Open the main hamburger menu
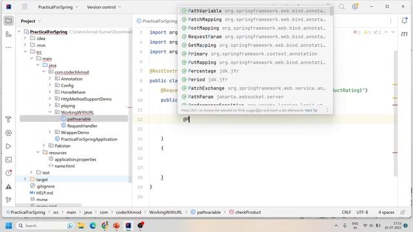 (25, 7)
